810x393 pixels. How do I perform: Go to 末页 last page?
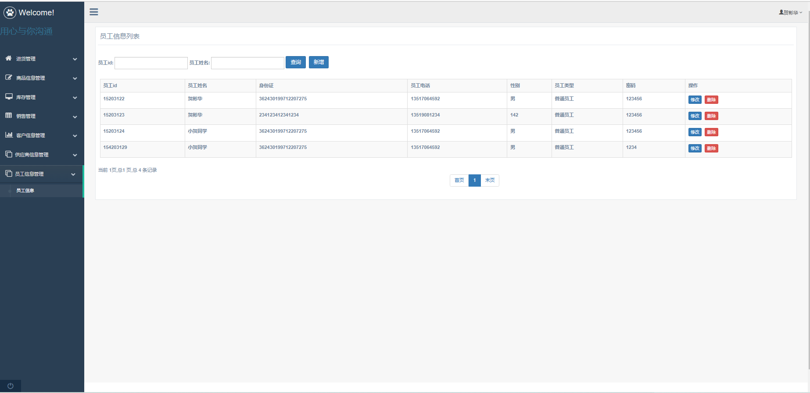(490, 181)
